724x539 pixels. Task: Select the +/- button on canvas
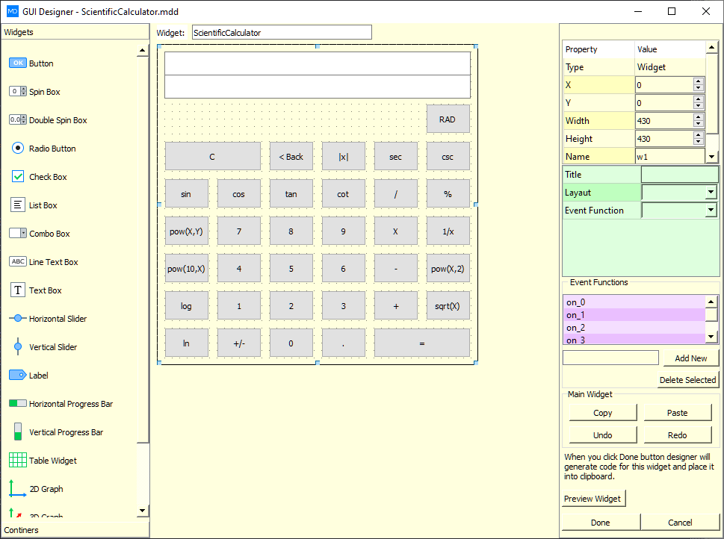238,343
